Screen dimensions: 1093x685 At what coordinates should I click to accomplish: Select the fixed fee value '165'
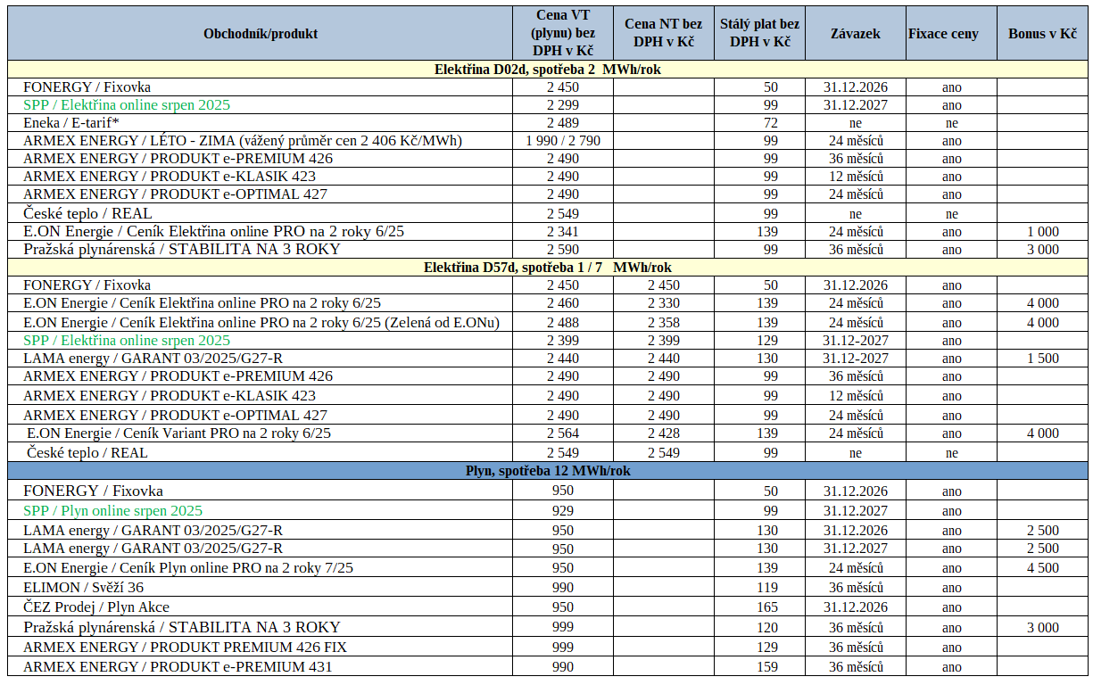(766, 607)
